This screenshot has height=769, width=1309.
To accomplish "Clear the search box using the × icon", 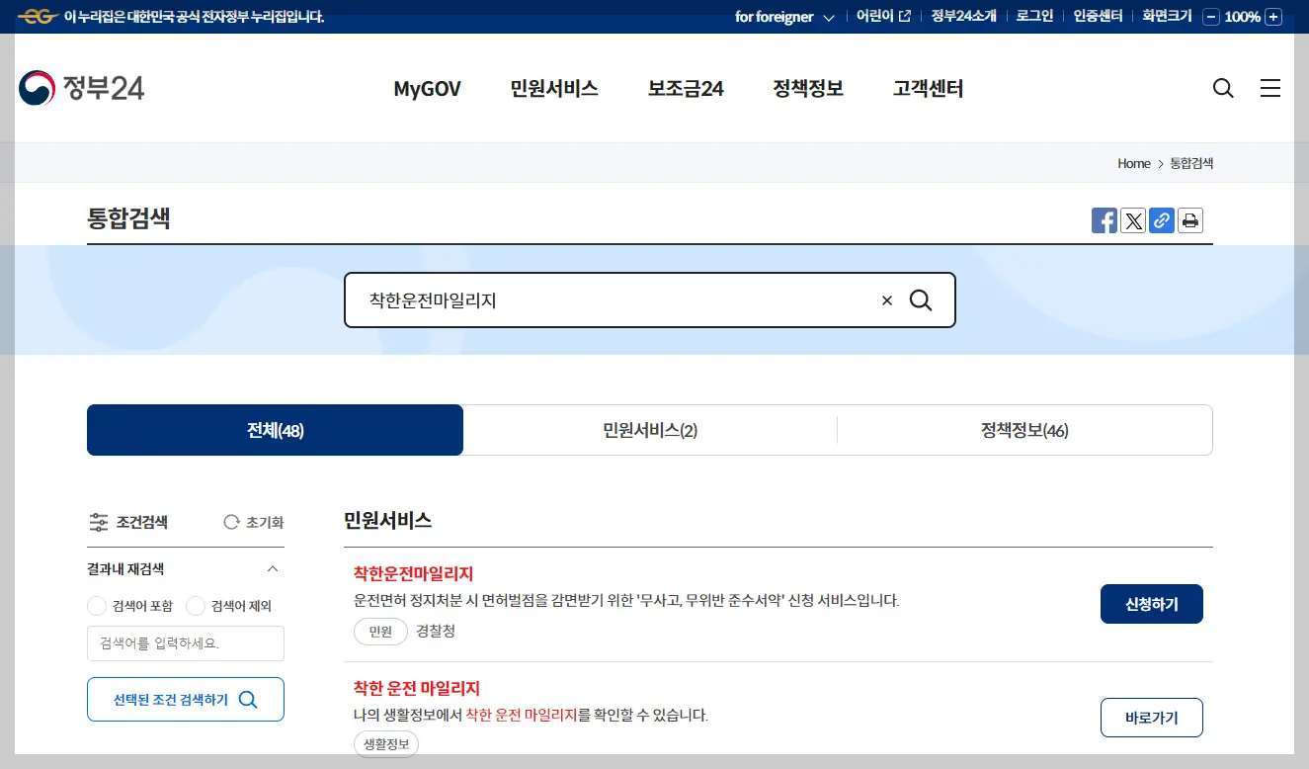I will [886, 299].
